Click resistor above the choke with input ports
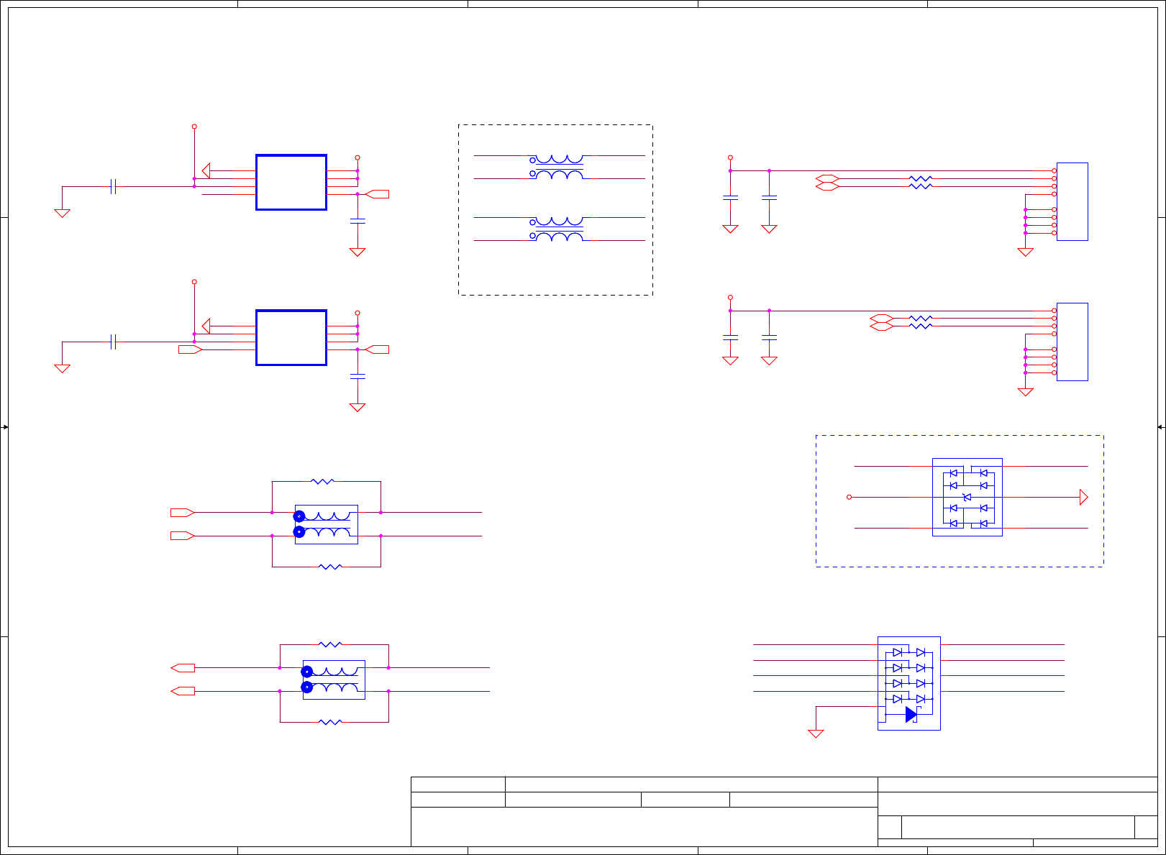Screen dimensions: 1166x855 (x=322, y=481)
